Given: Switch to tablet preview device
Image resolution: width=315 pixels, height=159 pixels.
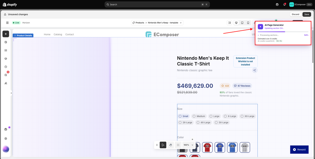Looking at the screenshot, I should (242, 23).
